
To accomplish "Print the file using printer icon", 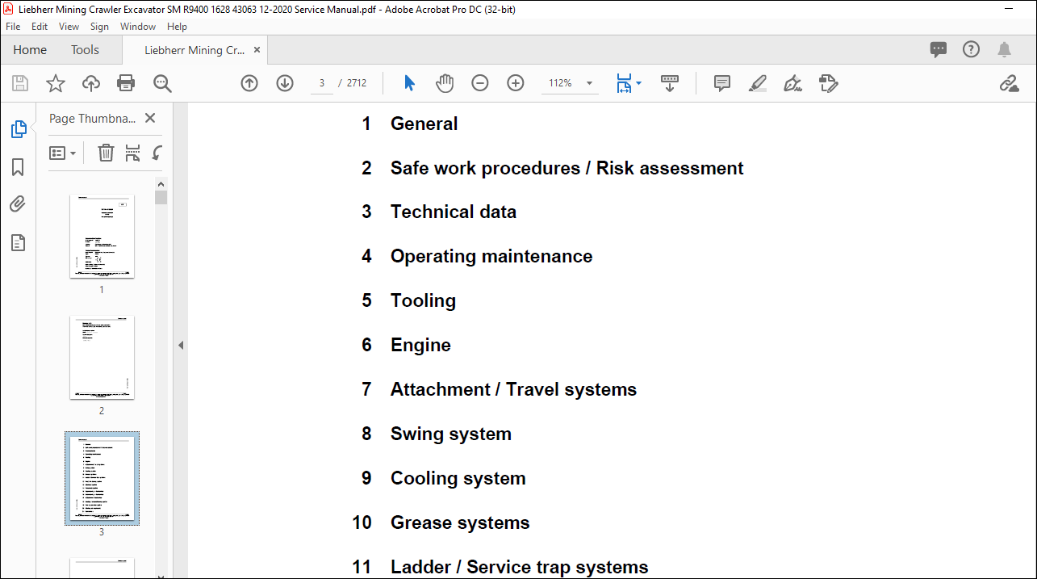I will pyautogui.click(x=126, y=83).
